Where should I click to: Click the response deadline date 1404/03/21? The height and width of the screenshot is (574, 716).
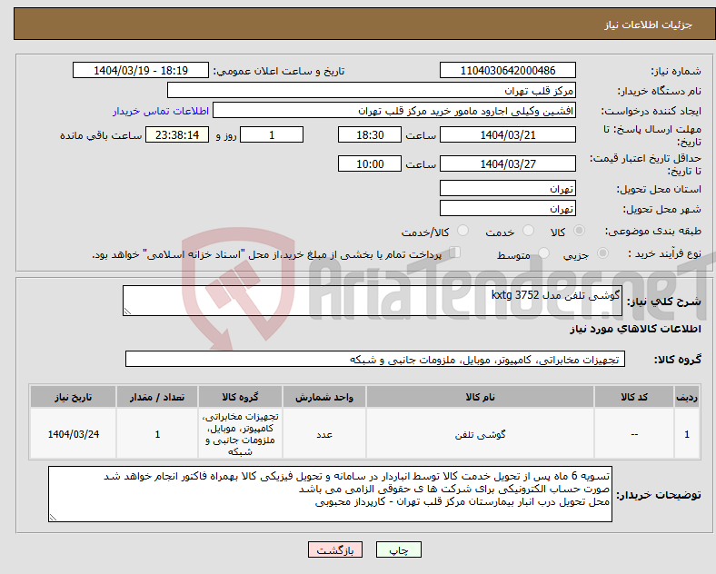tap(507, 134)
